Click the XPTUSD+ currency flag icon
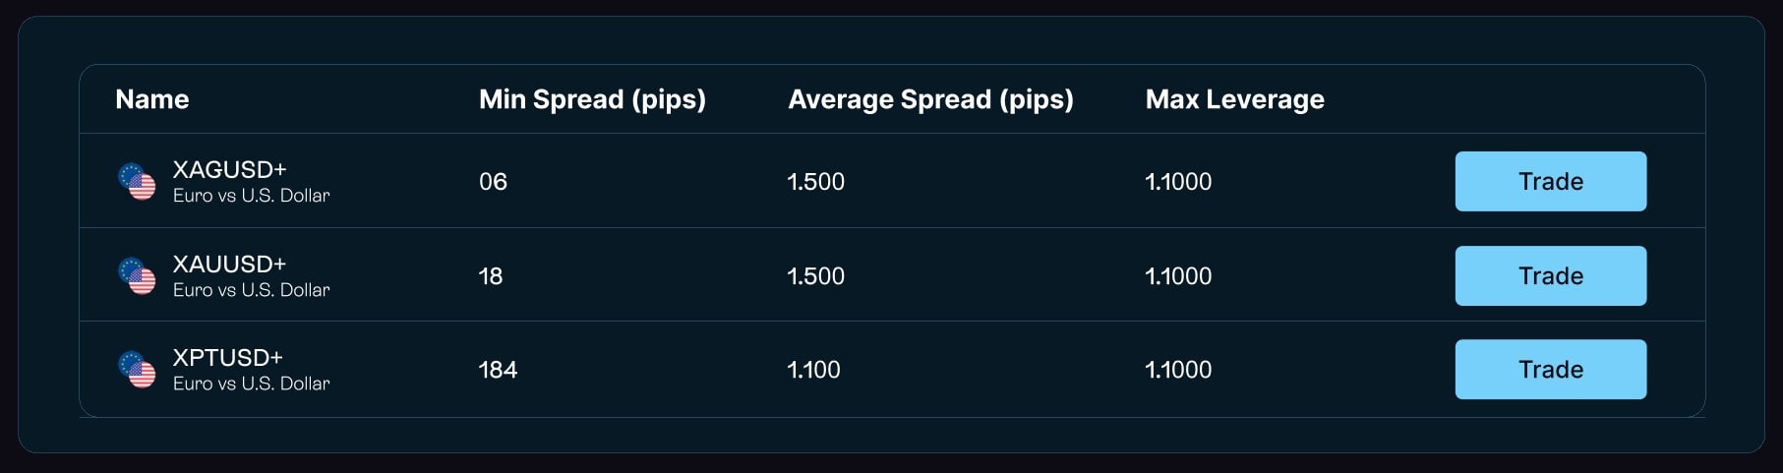Viewport: 1783px width, 473px height. 137,370
